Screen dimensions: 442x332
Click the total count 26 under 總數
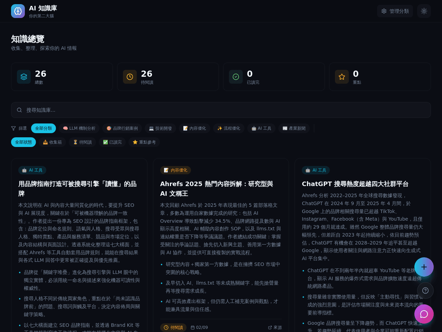pos(40,74)
